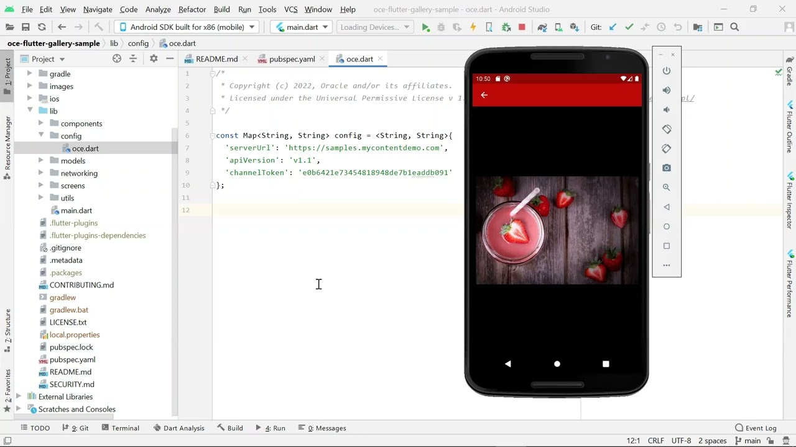
Task: Power off the emulator via power icon
Action: tap(667, 71)
